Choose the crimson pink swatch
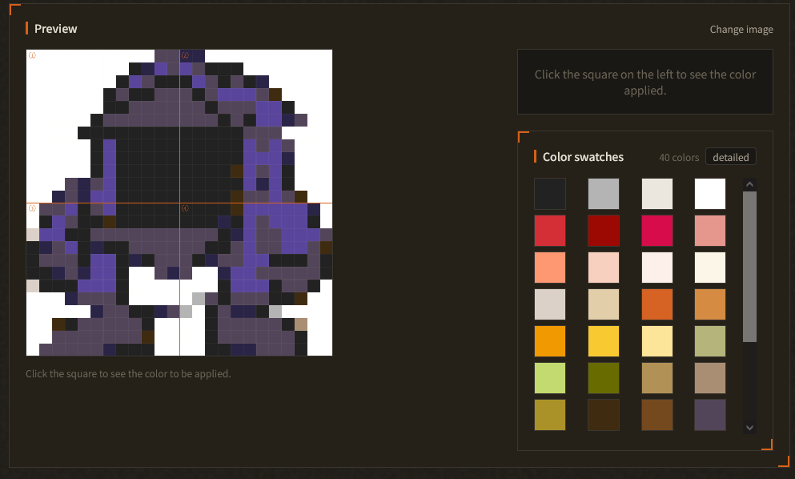The width and height of the screenshot is (795, 479). 657,231
